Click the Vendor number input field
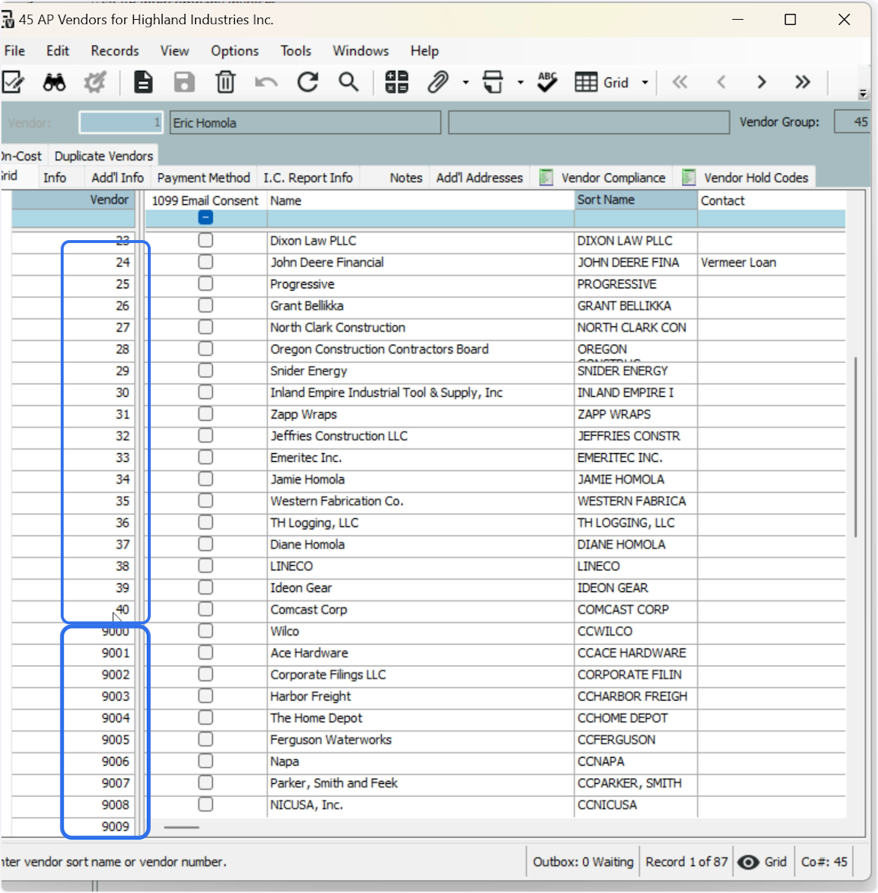 121,122
